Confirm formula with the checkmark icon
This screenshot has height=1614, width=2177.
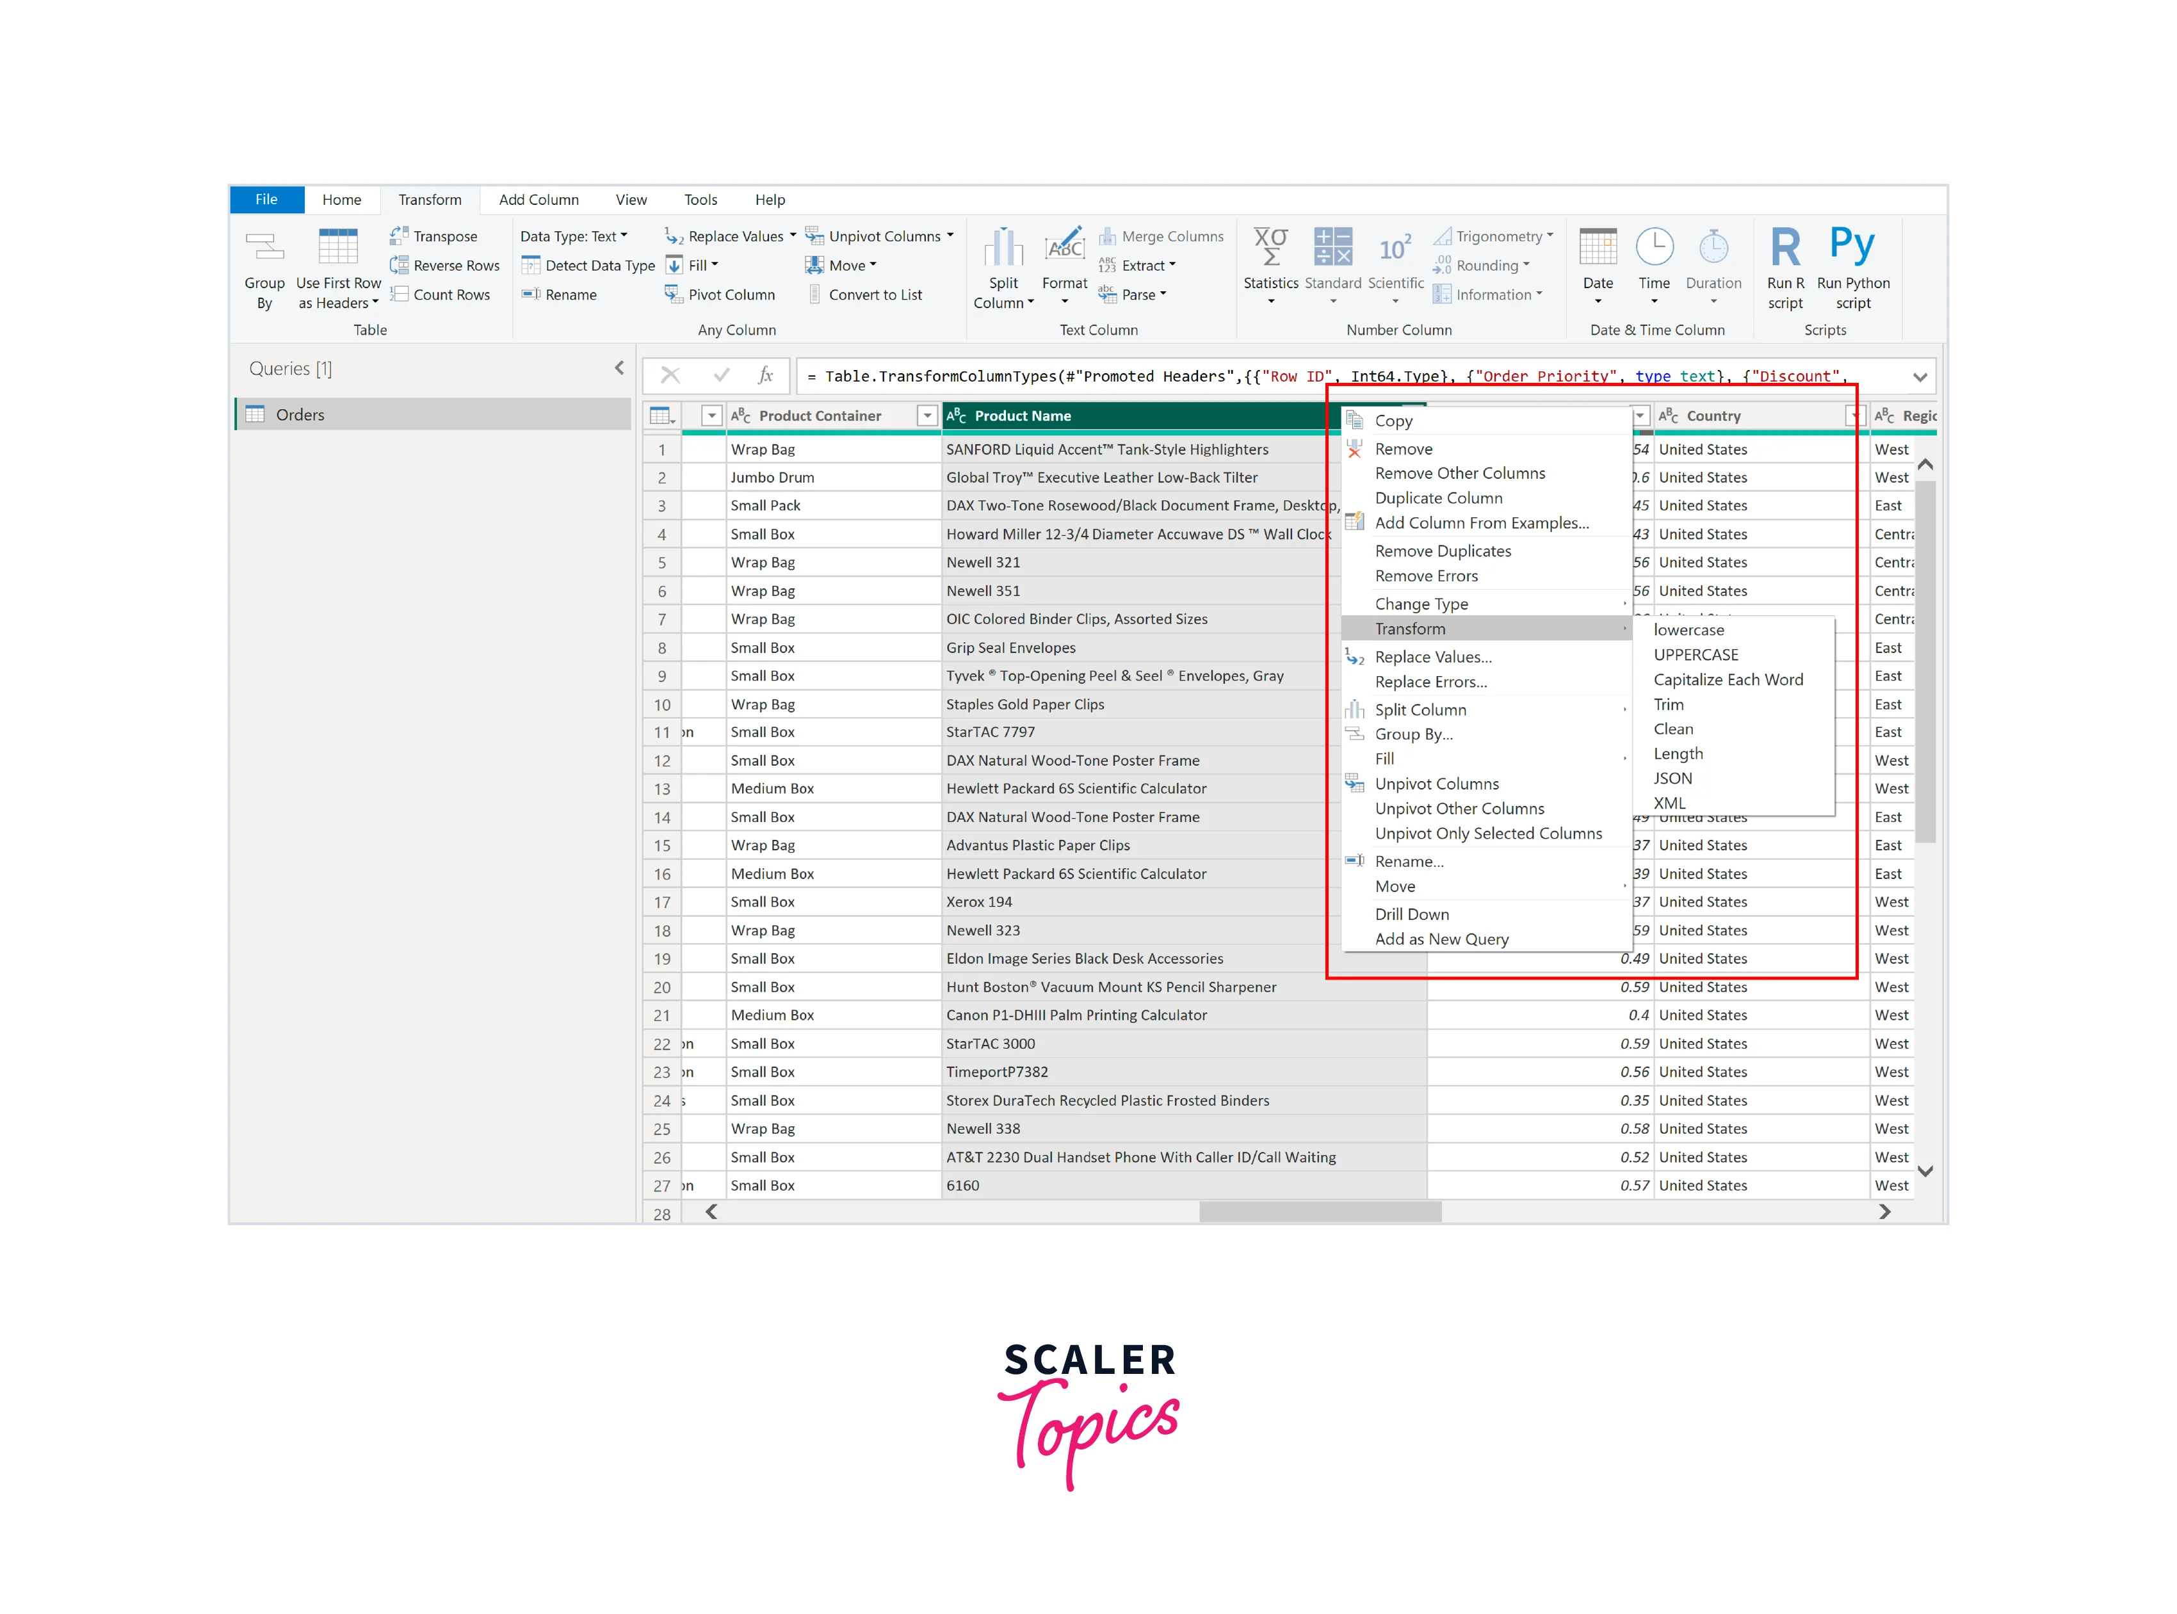pyautogui.click(x=721, y=375)
